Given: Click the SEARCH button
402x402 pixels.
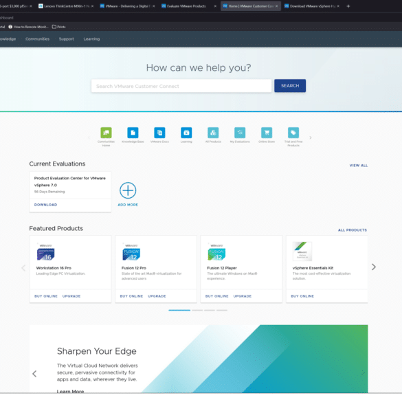Looking at the screenshot, I should (290, 86).
